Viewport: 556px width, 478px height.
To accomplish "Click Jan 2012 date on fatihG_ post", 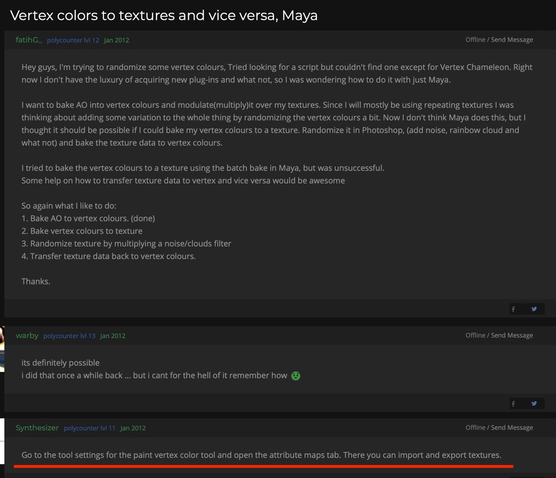I will coord(116,40).
